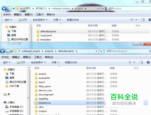Click 打开 button in projects window
The height and width of the screenshot is (115, 151).
pyautogui.click(x=23, y=20)
